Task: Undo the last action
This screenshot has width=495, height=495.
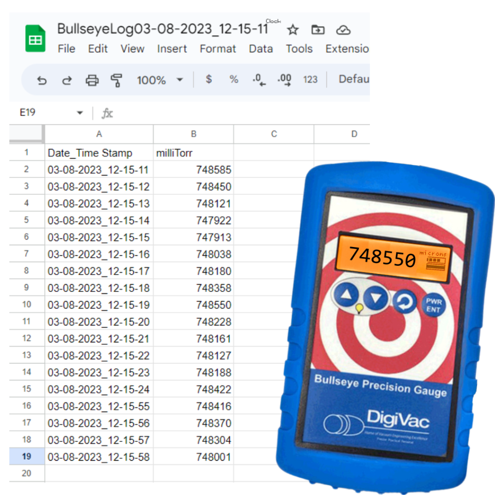Action: coord(42,80)
